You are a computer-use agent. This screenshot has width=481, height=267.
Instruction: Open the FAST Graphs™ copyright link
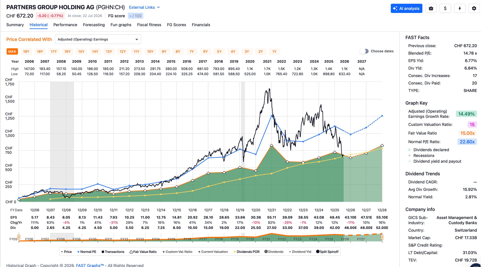(x=90, y=265)
